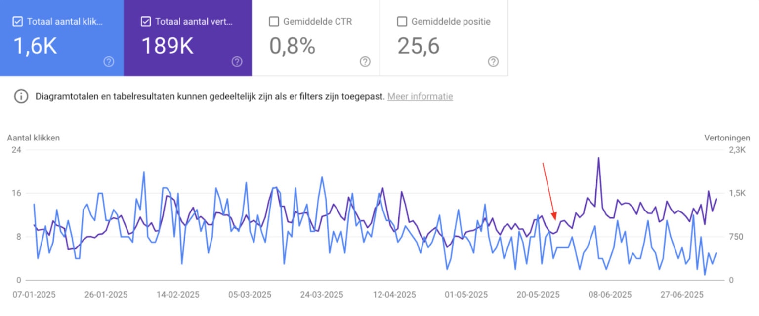Click the 12-04-2025 date label on the axis
The image size is (759, 316).
394,295
